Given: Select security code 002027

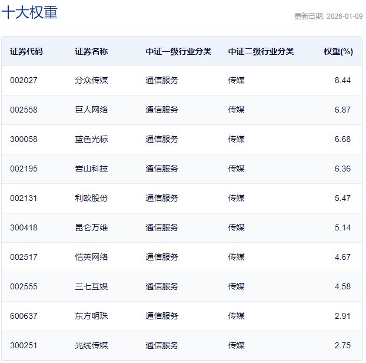Looking at the screenshot, I should coord(24,80).
